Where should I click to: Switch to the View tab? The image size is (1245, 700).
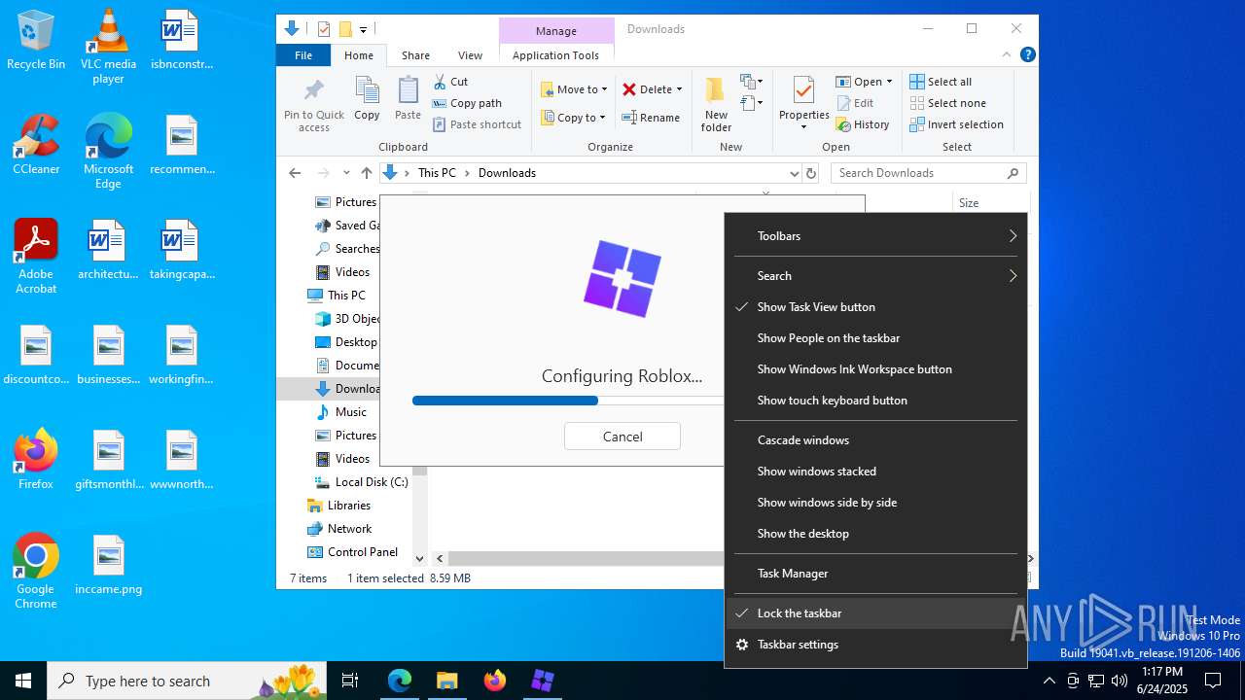(470, 55)
